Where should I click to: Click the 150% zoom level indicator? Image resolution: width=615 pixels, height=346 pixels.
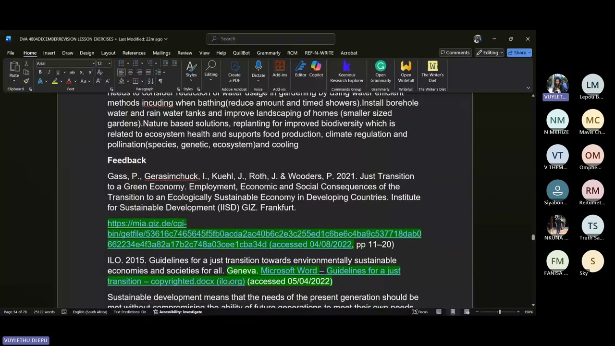[x=529, y=312]
